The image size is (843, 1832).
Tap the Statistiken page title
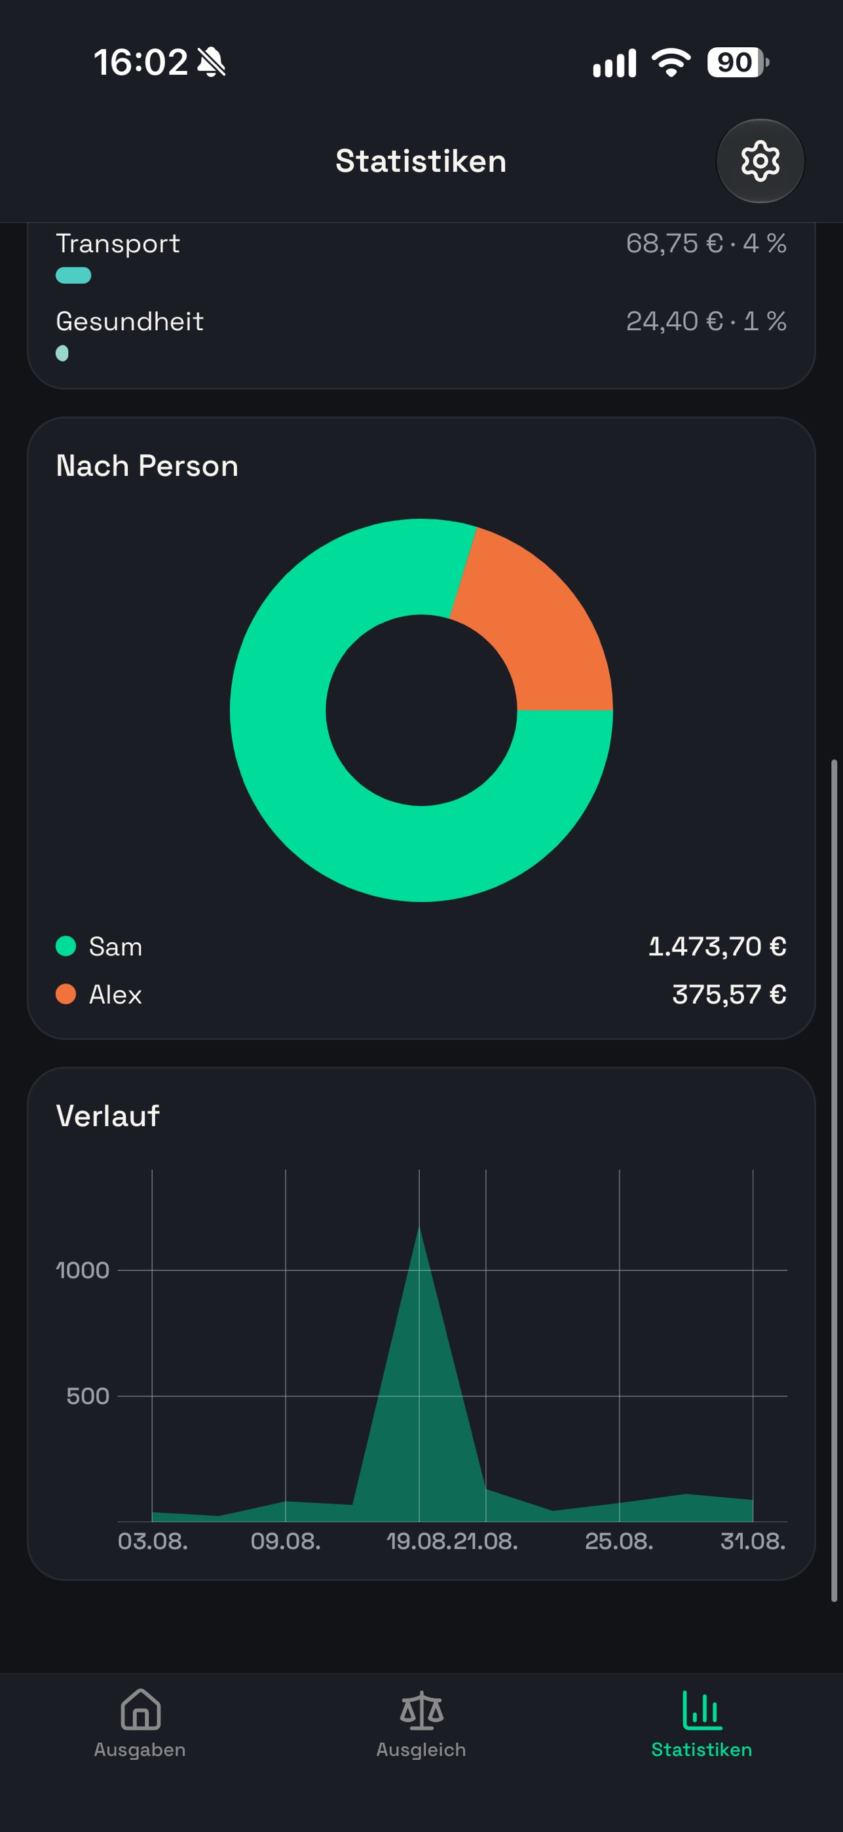pyautogui.click(x=421, y=161)
